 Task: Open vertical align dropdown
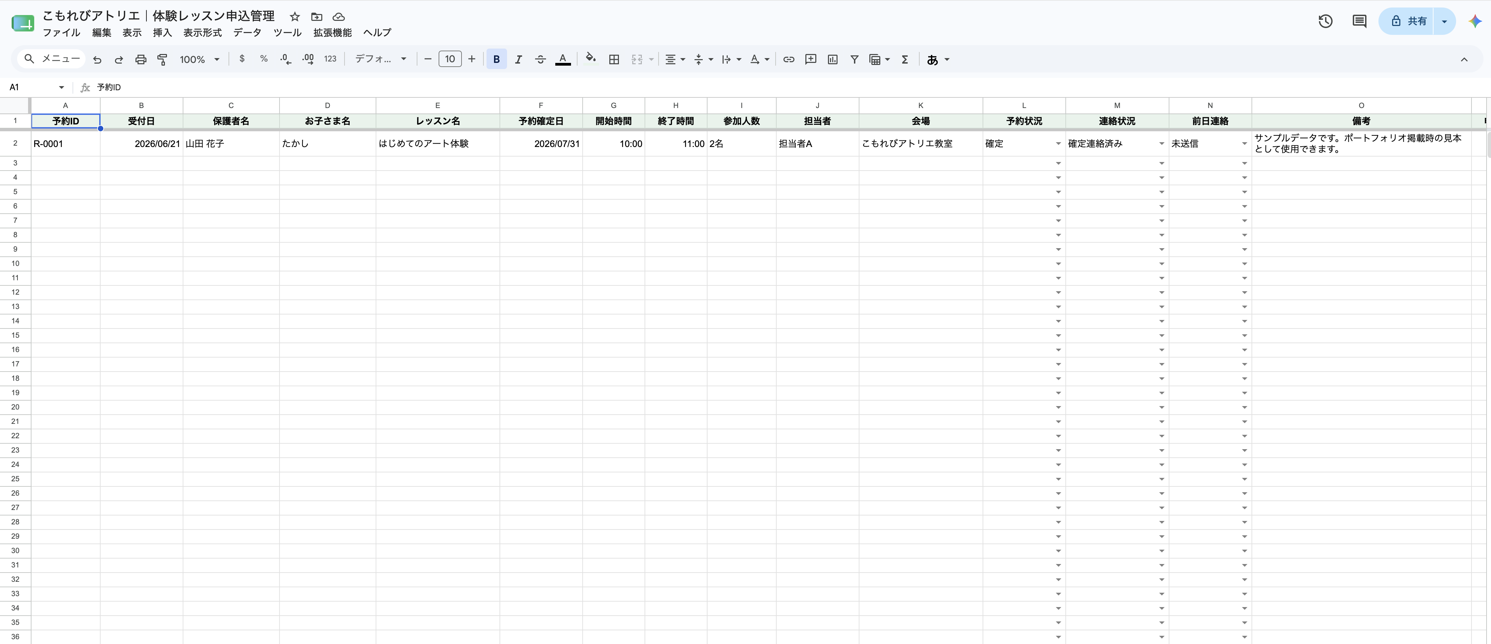(x=703, y=59)
